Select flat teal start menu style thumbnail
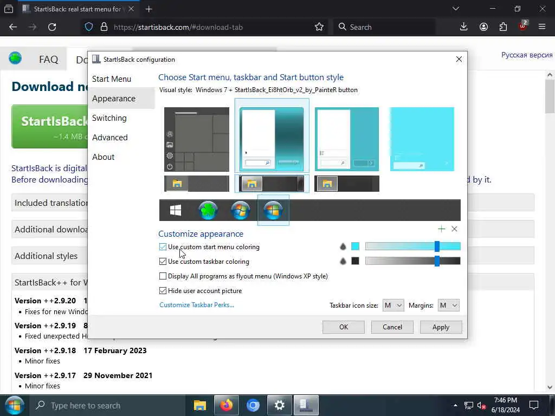This screenshot has height=416, width=555. pos(347,139)
